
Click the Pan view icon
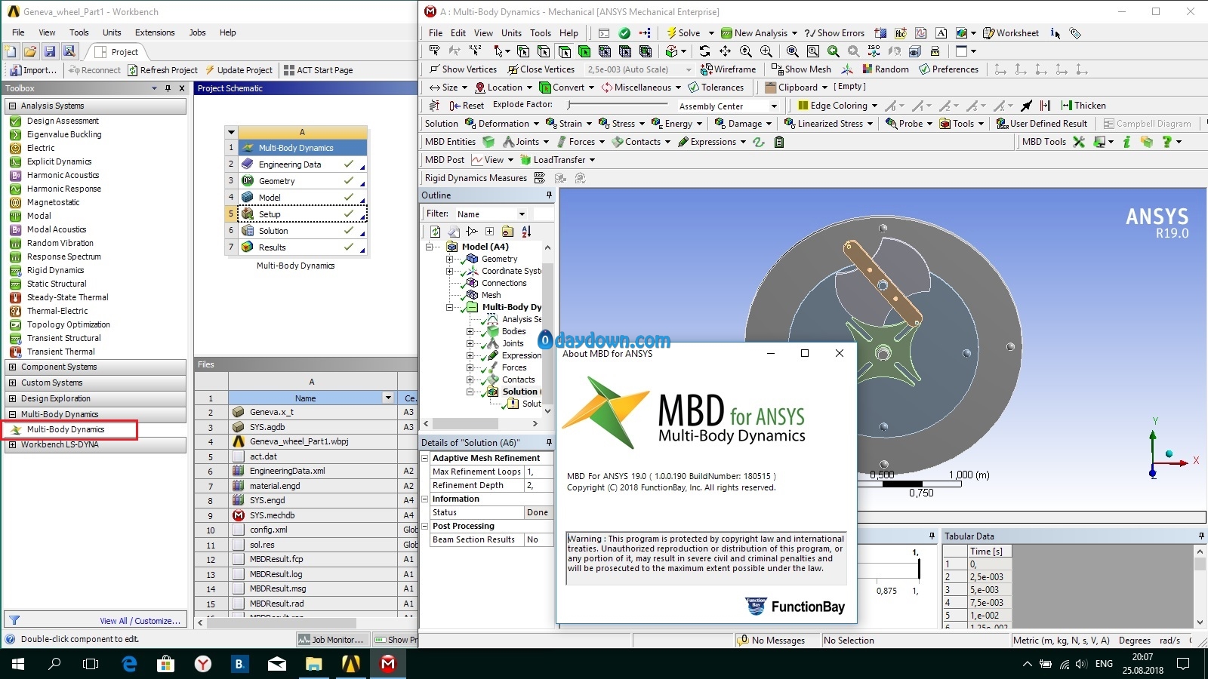725,51
